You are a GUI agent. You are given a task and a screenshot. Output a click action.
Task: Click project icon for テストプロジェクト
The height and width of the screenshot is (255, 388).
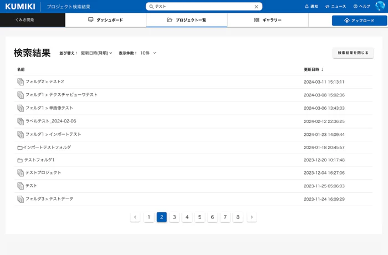pyautogui.click(x=21, y=173)
